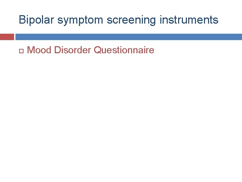Click capital 'M' of Mood
This screenshot has height=182, width=242.
(x=31, y=50)
